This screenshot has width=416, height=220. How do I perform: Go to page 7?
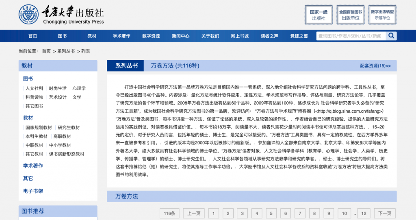pyautogui.click(x=300, y=213)
